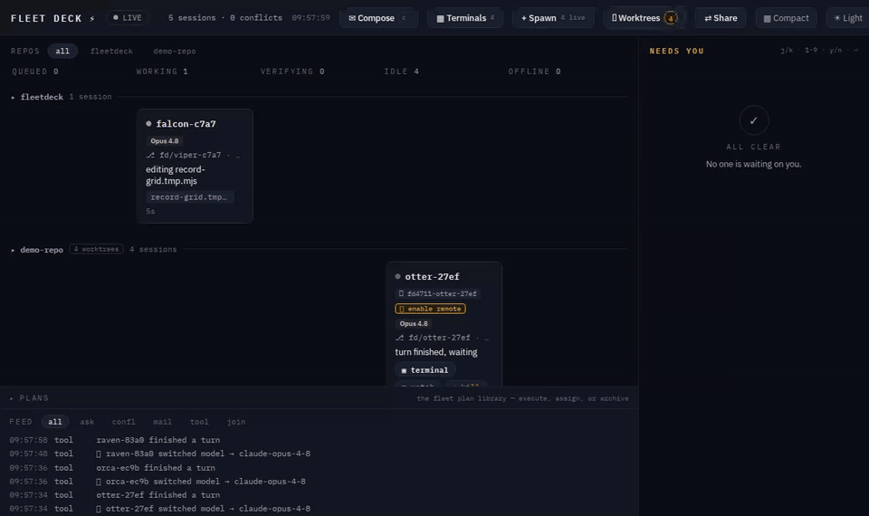The image size is (869, 516).
Task: Click the QUEUED 0 column header
Action: click(35, 72)
